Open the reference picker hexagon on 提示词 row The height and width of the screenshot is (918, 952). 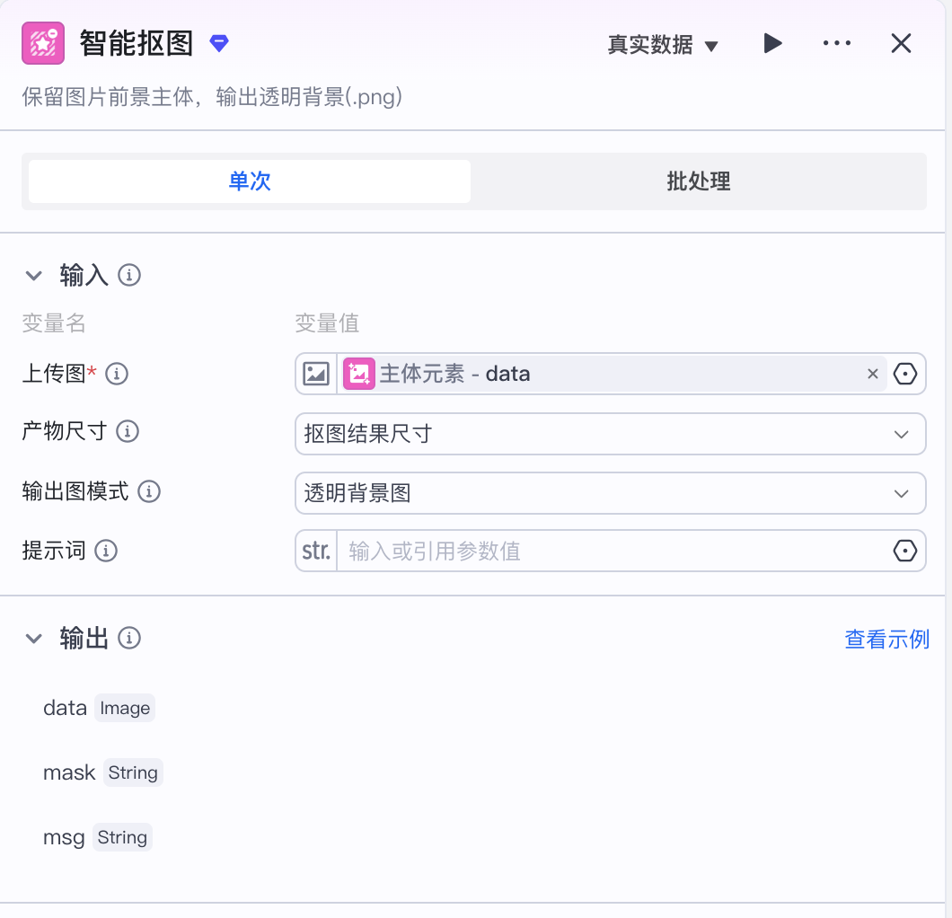click(907, 551)
